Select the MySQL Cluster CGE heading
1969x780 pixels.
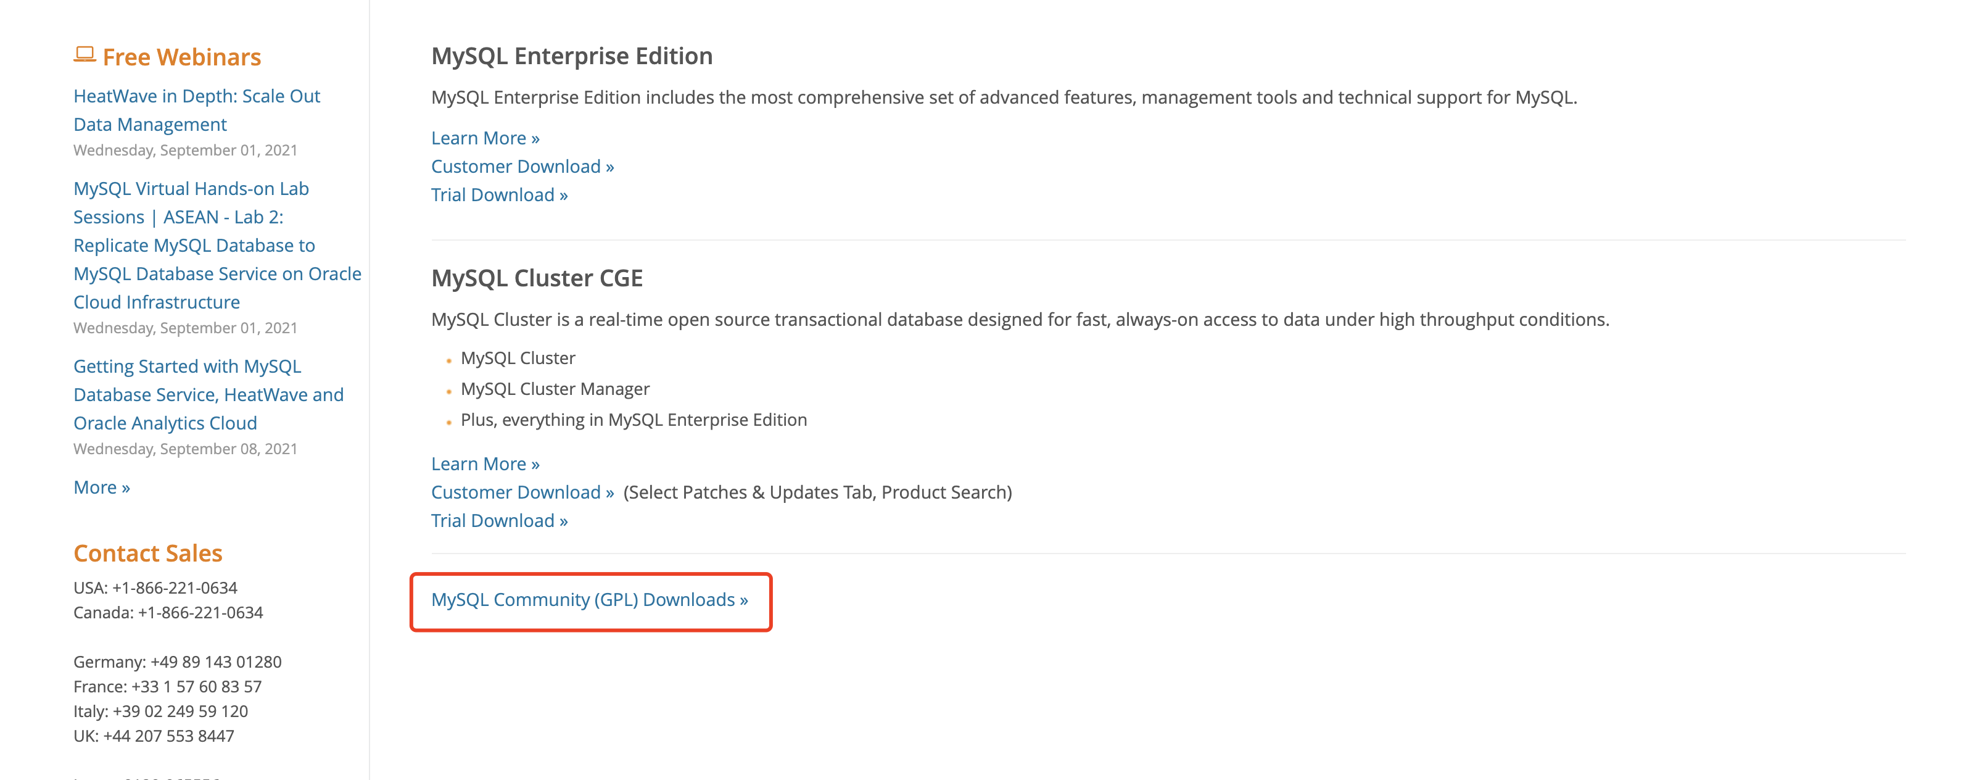(x=537, y=278)
